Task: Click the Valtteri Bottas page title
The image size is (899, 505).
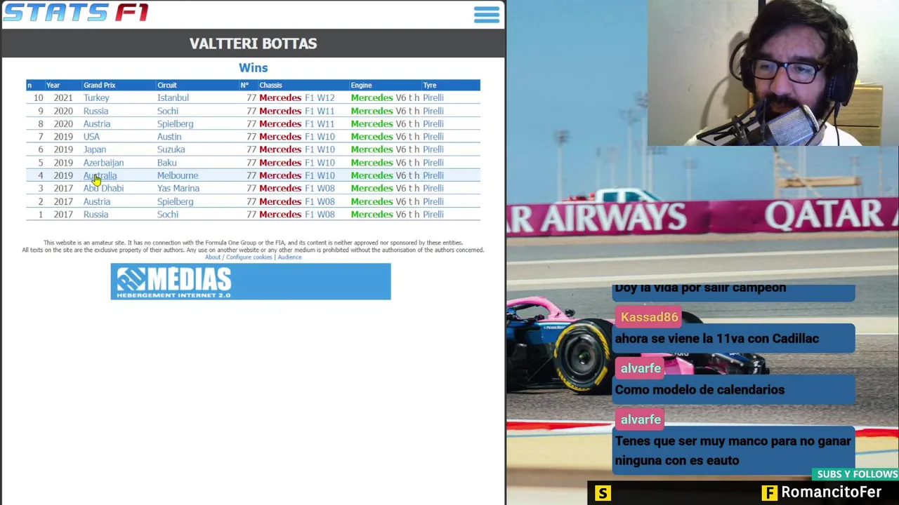Action: coord(253,43)
